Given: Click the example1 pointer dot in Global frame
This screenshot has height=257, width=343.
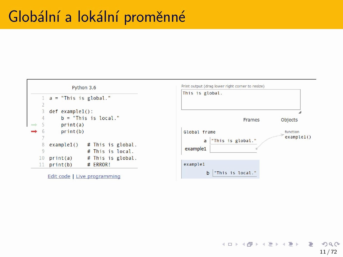Looking at the screenshot, I should (256, 149).
